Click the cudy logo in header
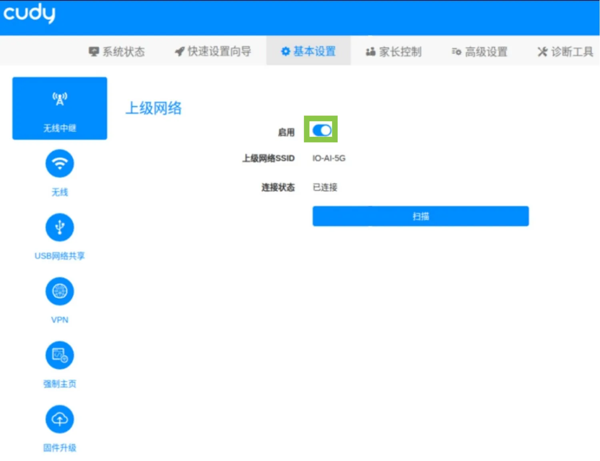The height and width of the screenshot is (461, 600). point(29,14)
